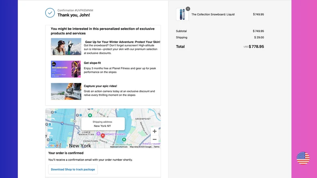The height and width of the screenshot is (178, 317).
Task: Click the red shipping pin on map
Action: 103,136
